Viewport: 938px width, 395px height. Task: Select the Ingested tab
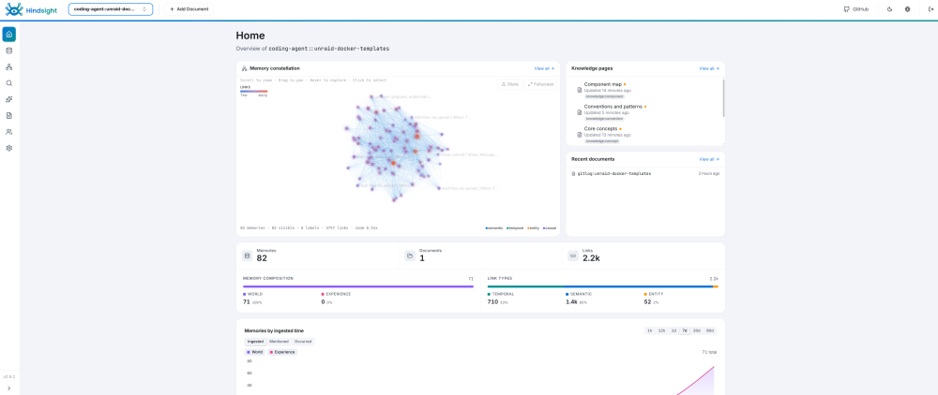255,342
